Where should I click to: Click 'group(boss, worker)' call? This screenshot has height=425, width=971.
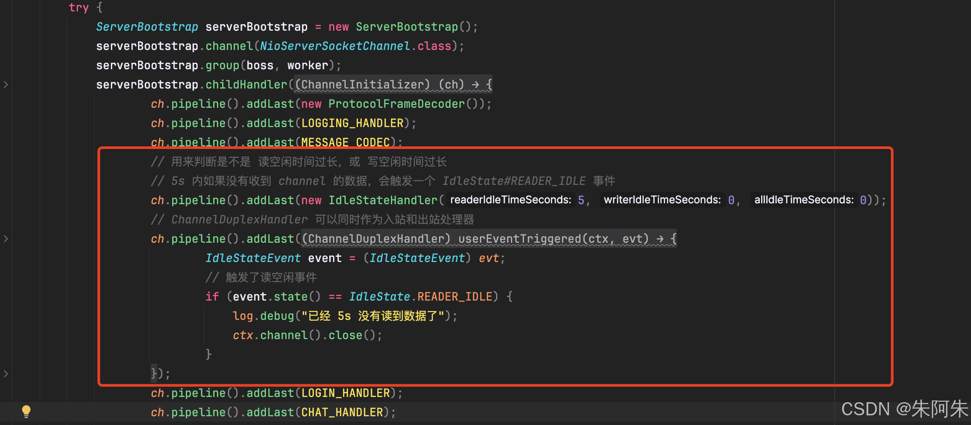click(270, 65)
